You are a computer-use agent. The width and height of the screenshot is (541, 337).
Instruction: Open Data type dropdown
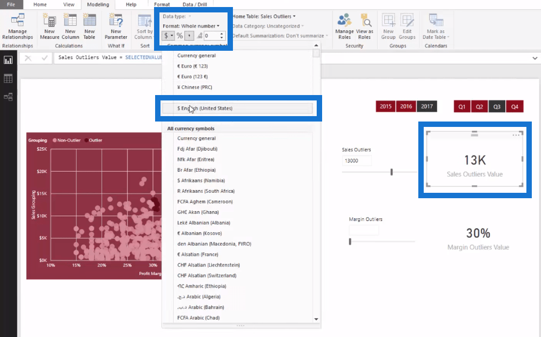tap(177, 16)
